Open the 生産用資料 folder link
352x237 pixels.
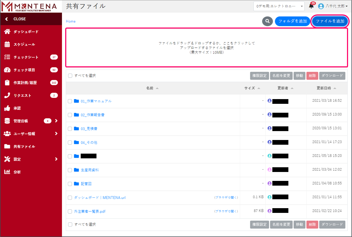tap(90, 170)
